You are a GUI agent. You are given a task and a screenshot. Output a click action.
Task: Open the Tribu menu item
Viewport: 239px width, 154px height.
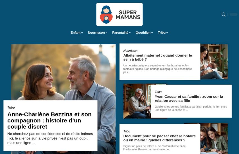coord(163,33)
